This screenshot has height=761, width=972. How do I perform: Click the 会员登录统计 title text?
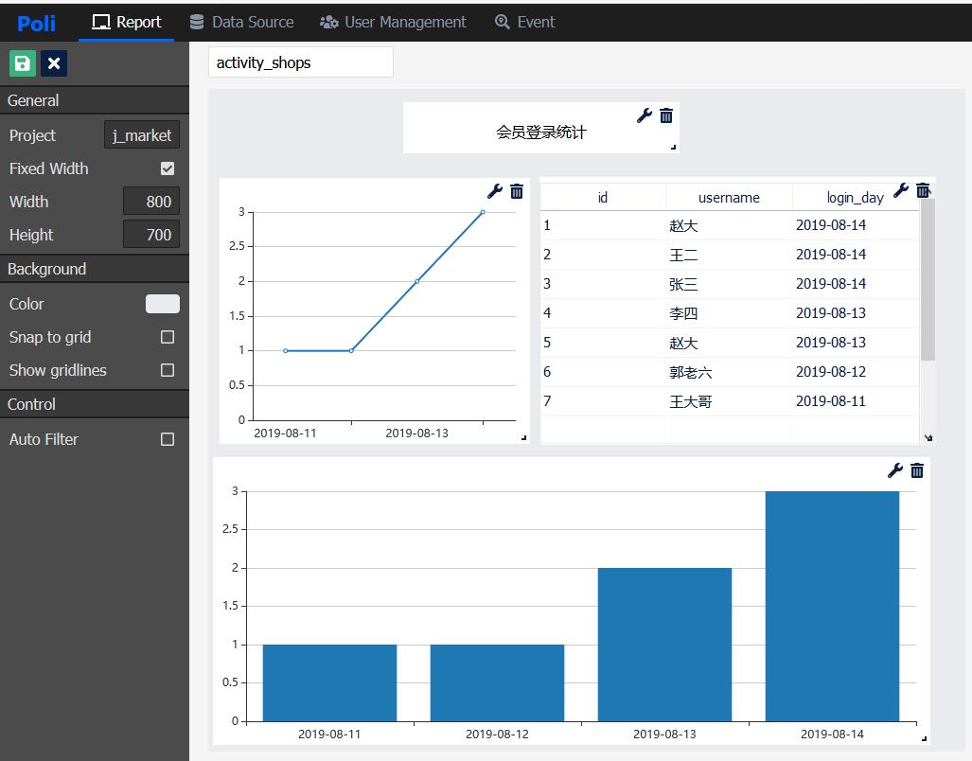click(x=541, y=132)
